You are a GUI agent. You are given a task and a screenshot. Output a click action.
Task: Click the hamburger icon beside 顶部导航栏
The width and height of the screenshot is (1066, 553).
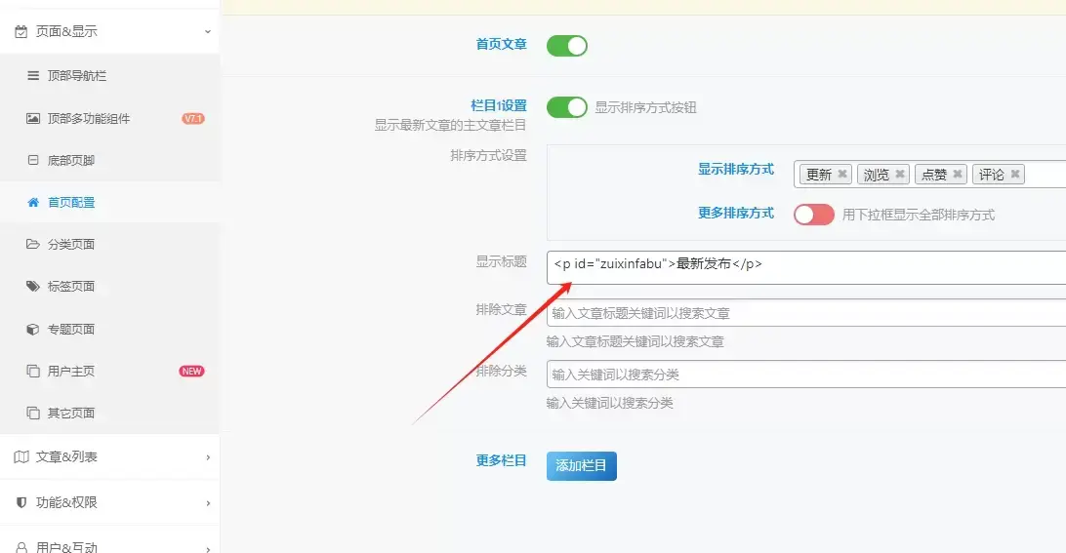pyautogui.click(x=33, y=76)
